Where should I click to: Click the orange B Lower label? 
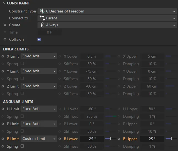[x=71, y=139]
